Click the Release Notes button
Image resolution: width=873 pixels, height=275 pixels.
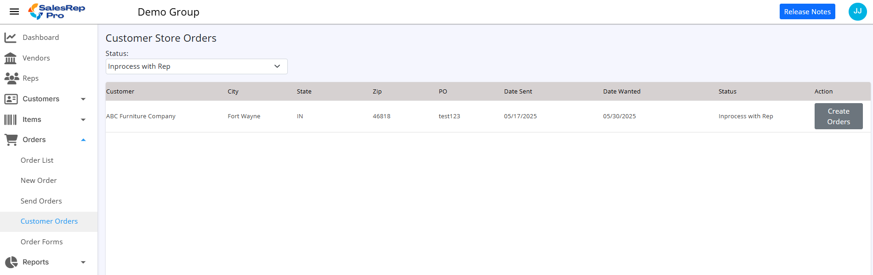pyautogui.click(x=807, y=12)
